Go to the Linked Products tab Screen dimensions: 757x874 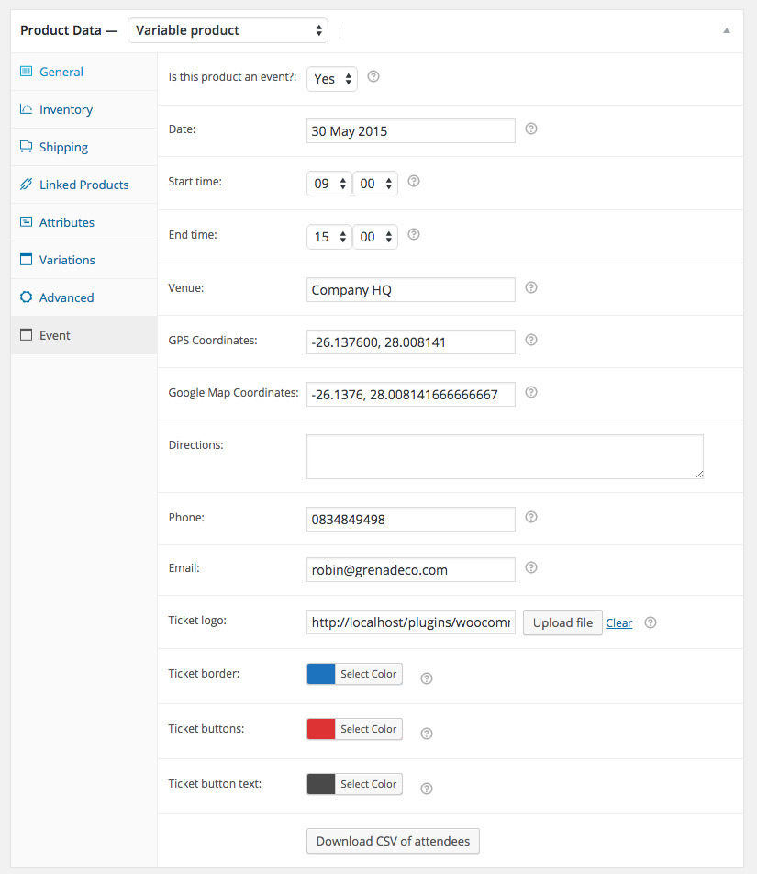click(x=83, y=185)
